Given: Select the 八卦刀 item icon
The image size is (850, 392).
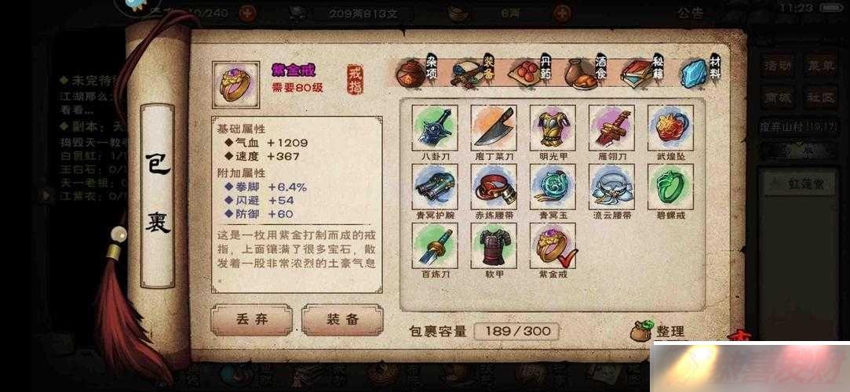Looking at the screenshot, I should (435, 127).
